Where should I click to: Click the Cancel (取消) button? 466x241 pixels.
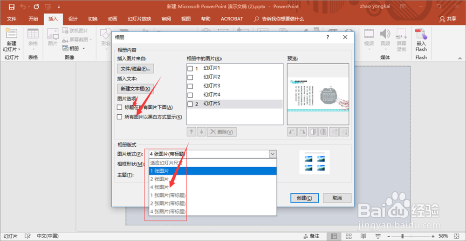click(x=337, y=198)
